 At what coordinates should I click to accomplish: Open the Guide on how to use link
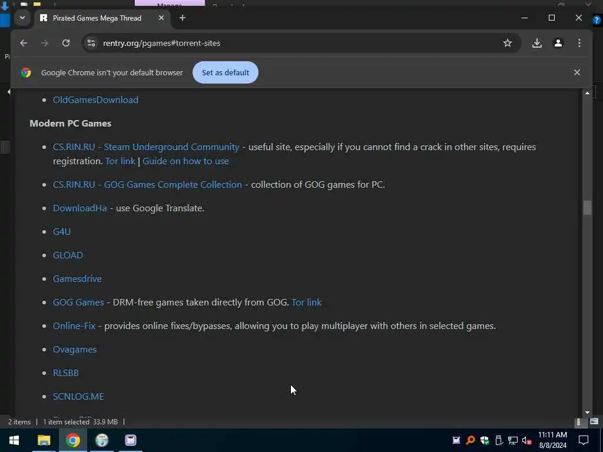(x=185, y=161)
